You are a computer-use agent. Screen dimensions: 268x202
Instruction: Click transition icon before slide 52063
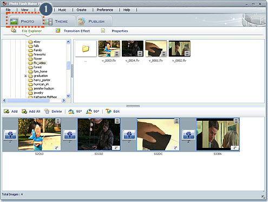[x=10, y=135]
